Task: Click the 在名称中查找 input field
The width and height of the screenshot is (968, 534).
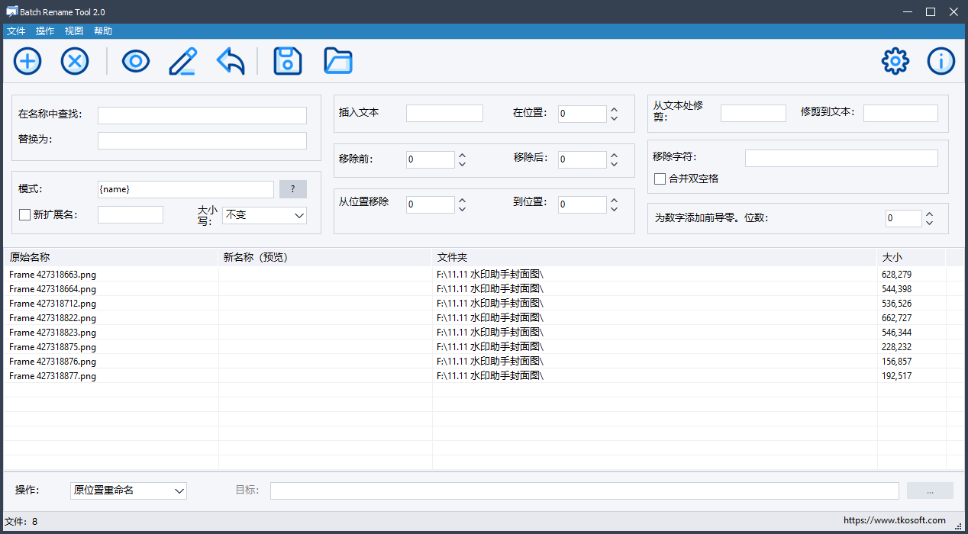Action: (x=202, y=115)
